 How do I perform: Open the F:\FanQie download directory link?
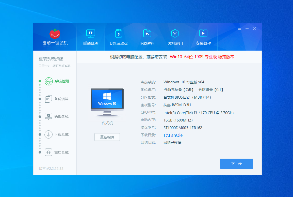click(173, 135)
